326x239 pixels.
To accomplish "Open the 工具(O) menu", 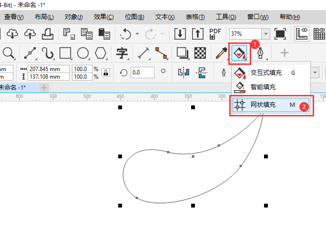I will [x=226, y=17].
